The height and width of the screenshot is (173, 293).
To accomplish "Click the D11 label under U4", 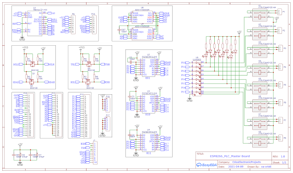I will click(x=148, y=153).
